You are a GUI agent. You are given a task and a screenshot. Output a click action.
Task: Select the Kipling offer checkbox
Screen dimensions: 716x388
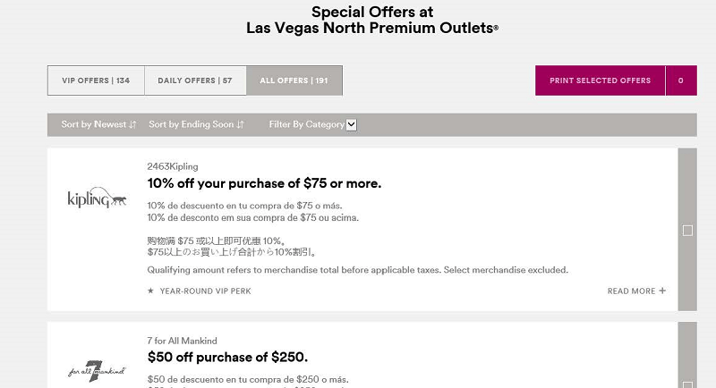pos(687,231)
